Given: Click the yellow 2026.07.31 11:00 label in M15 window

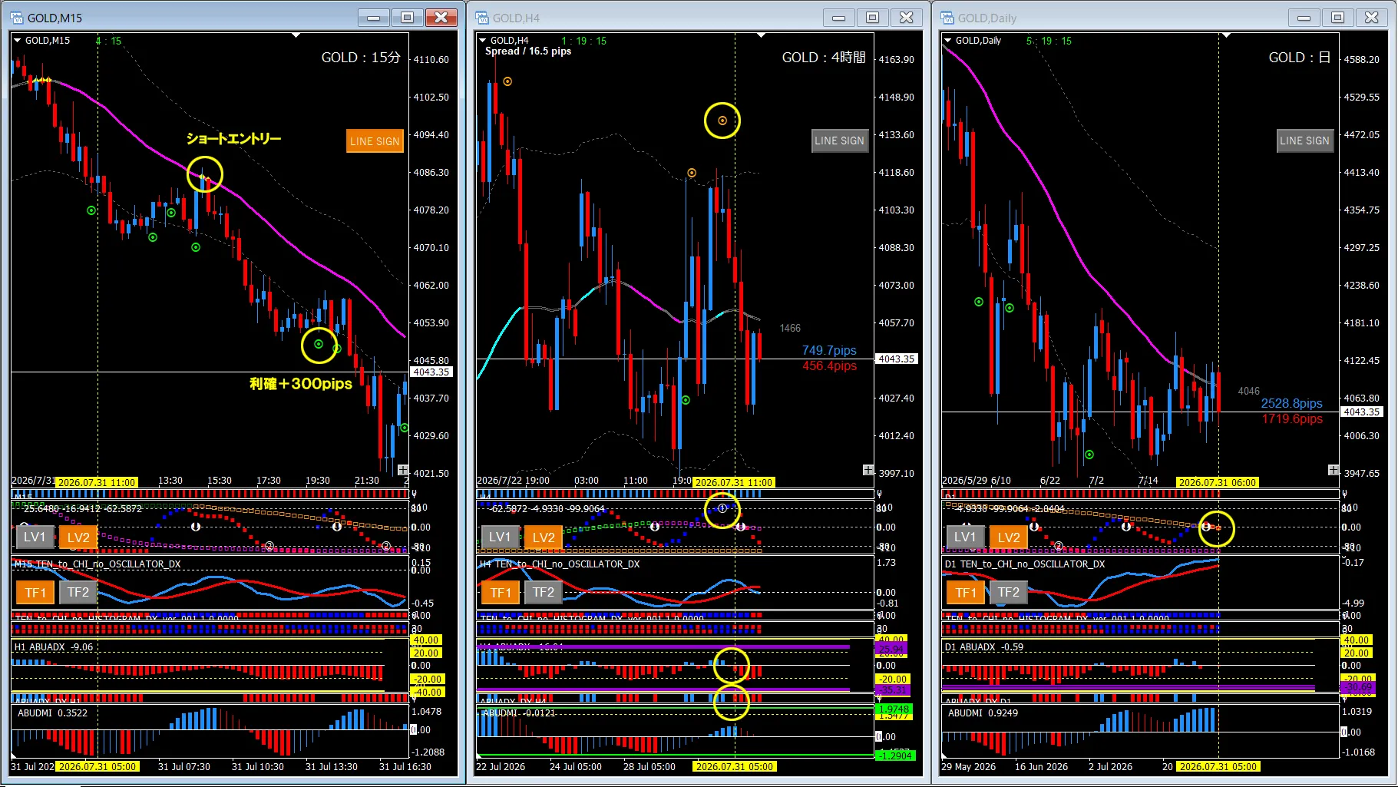Looking at the screenshot, I should (x=97, y=483).
